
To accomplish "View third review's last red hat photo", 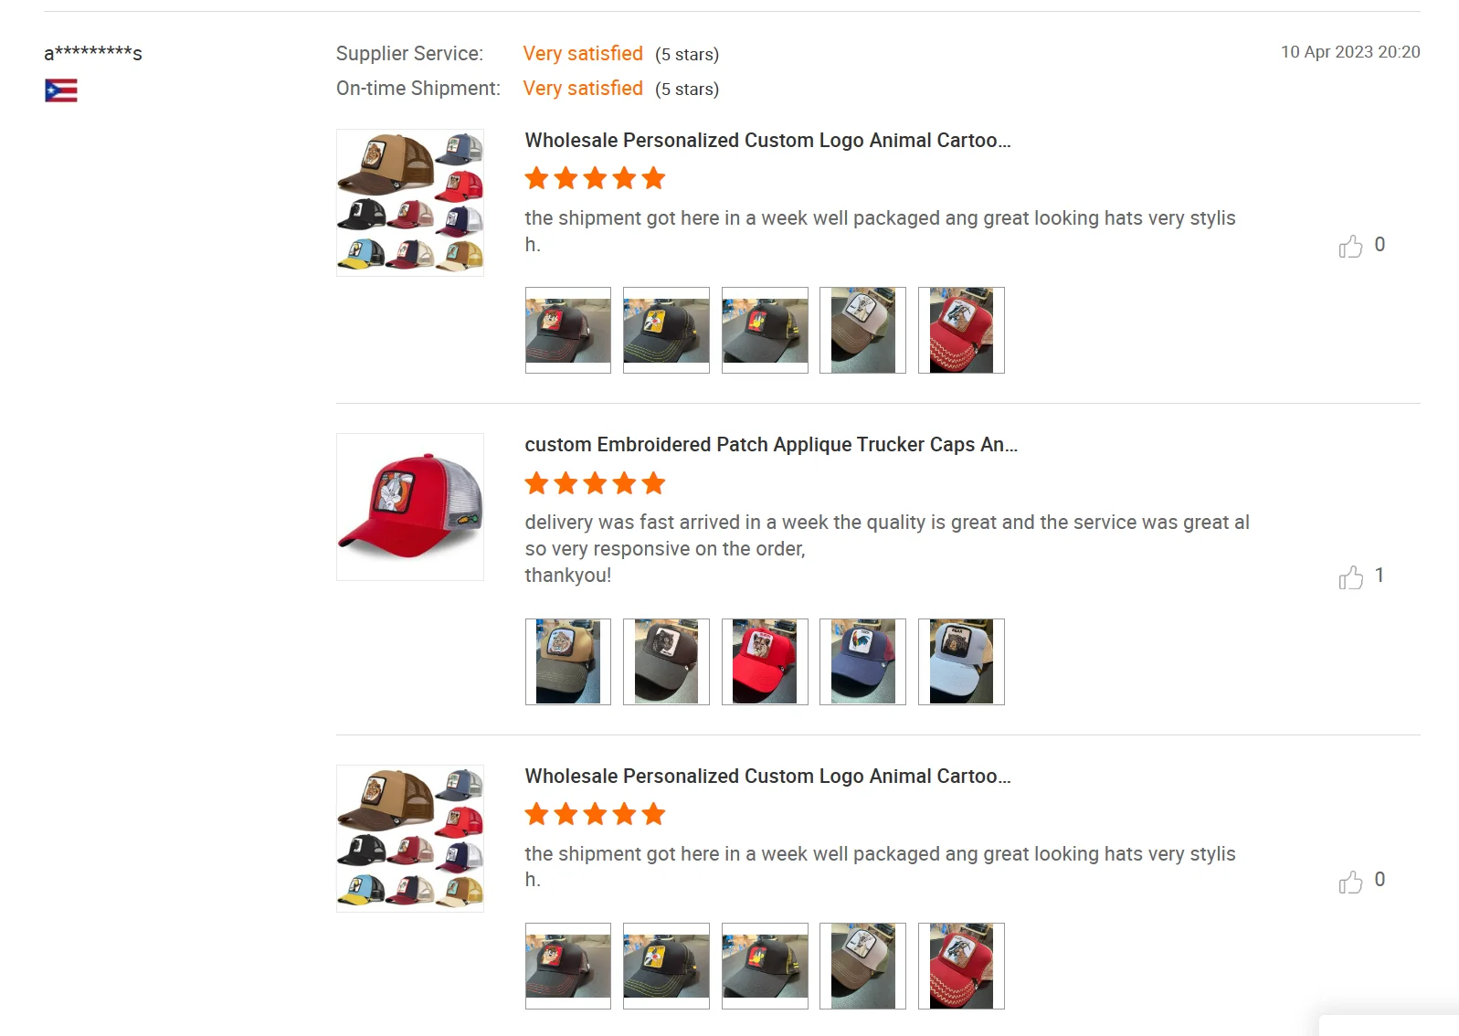I will 961,966.
